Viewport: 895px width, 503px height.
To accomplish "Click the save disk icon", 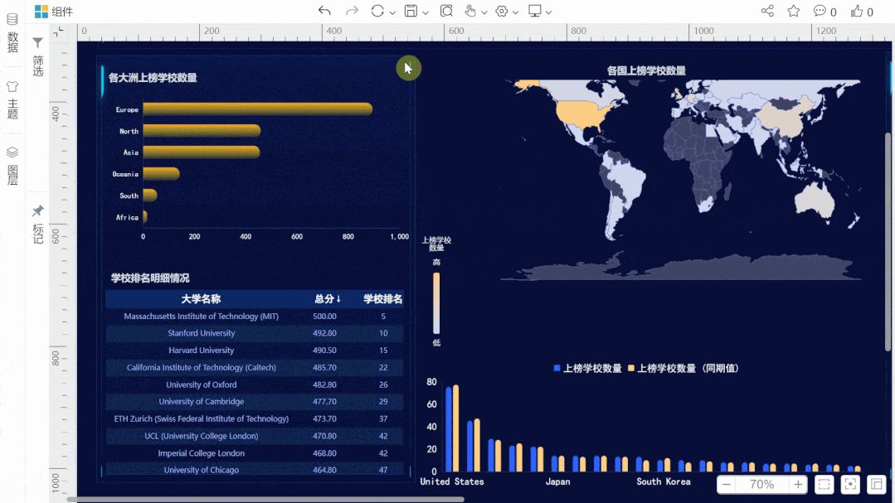I will (x=411, y=11).
